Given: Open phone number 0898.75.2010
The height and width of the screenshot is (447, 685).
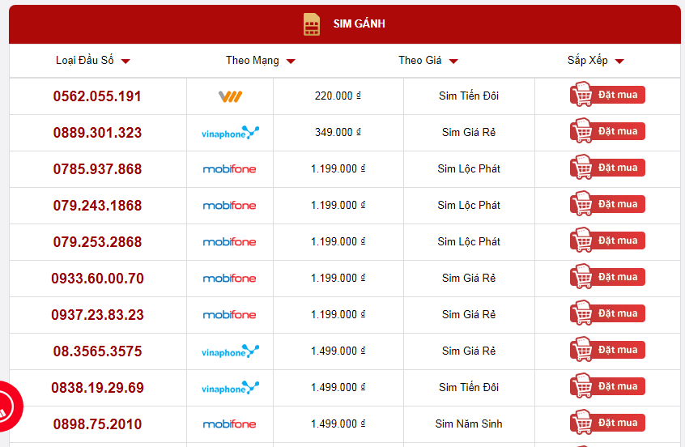Looking at the screenshot, I should 97,424.
